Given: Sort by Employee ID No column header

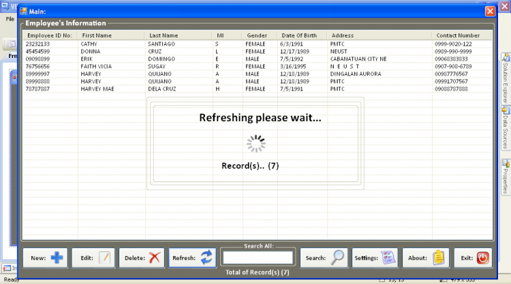Looking at the screenshot, I should tap(50, 35).
